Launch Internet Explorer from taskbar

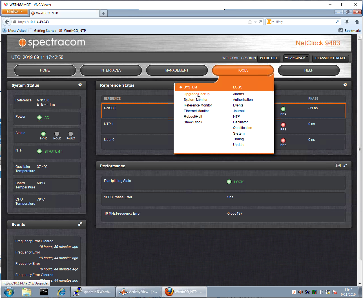click(x=61, y=292)
